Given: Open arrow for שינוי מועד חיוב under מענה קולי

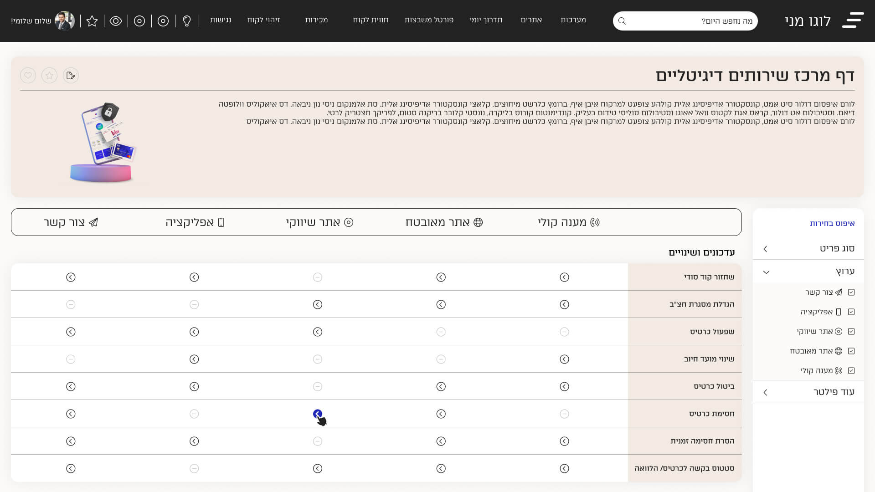Looking at the screenshot, I should [564, 359].
